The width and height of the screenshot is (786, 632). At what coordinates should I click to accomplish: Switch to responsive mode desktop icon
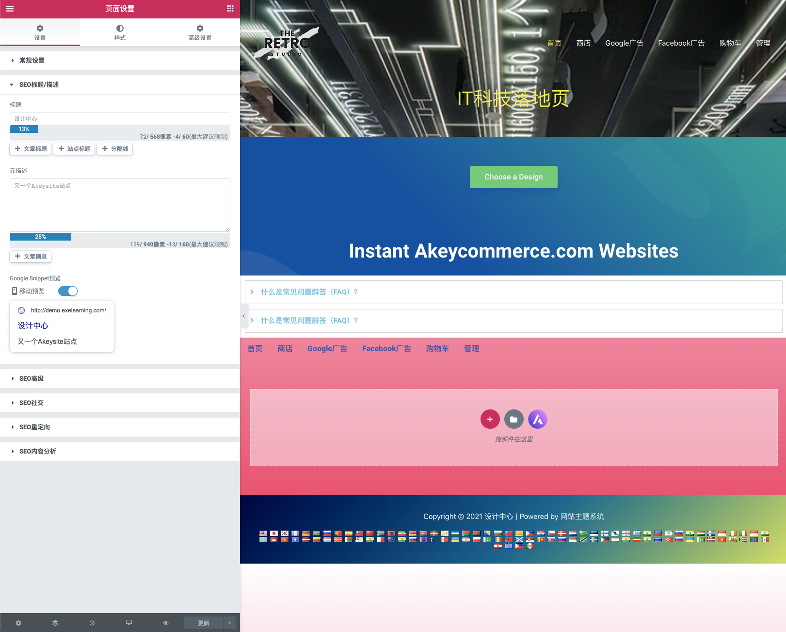point(129,623)
